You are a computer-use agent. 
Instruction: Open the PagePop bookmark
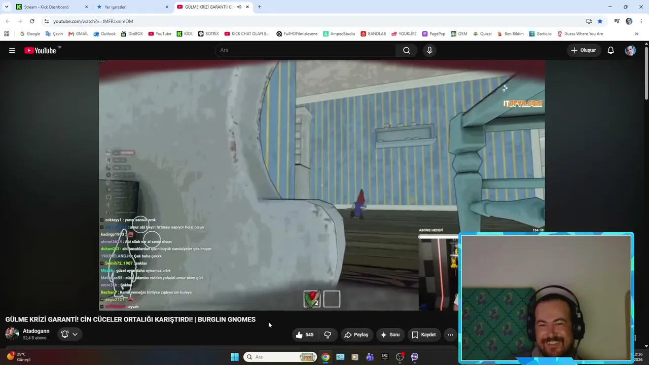click(x=434, y=34)
